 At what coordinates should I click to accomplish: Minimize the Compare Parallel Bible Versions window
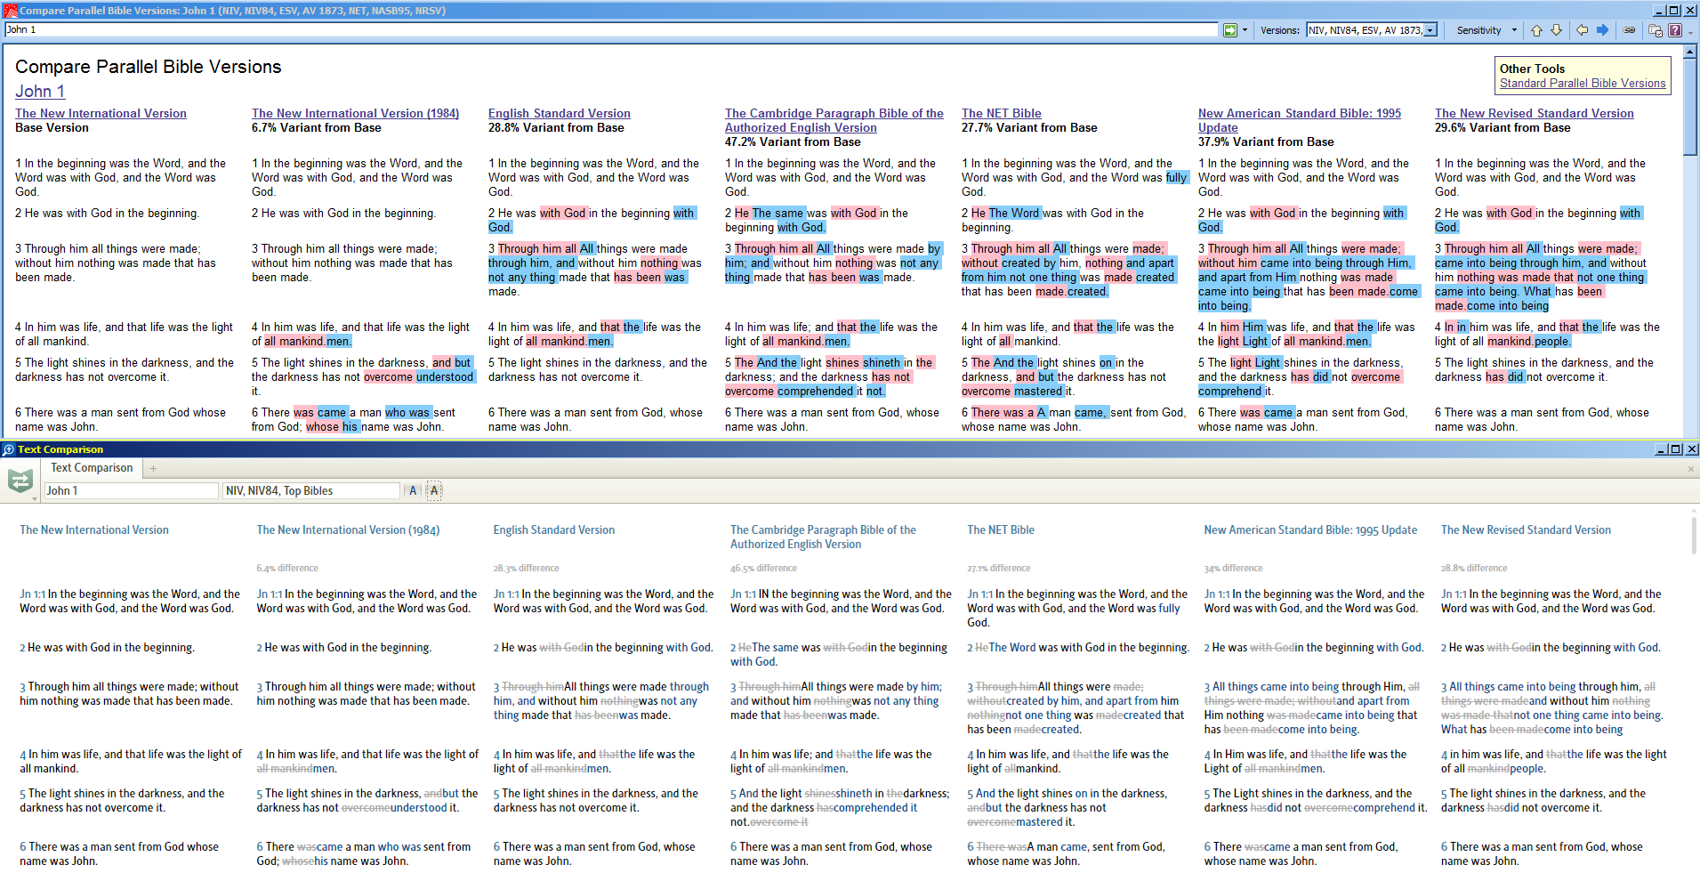point(1660,11)
